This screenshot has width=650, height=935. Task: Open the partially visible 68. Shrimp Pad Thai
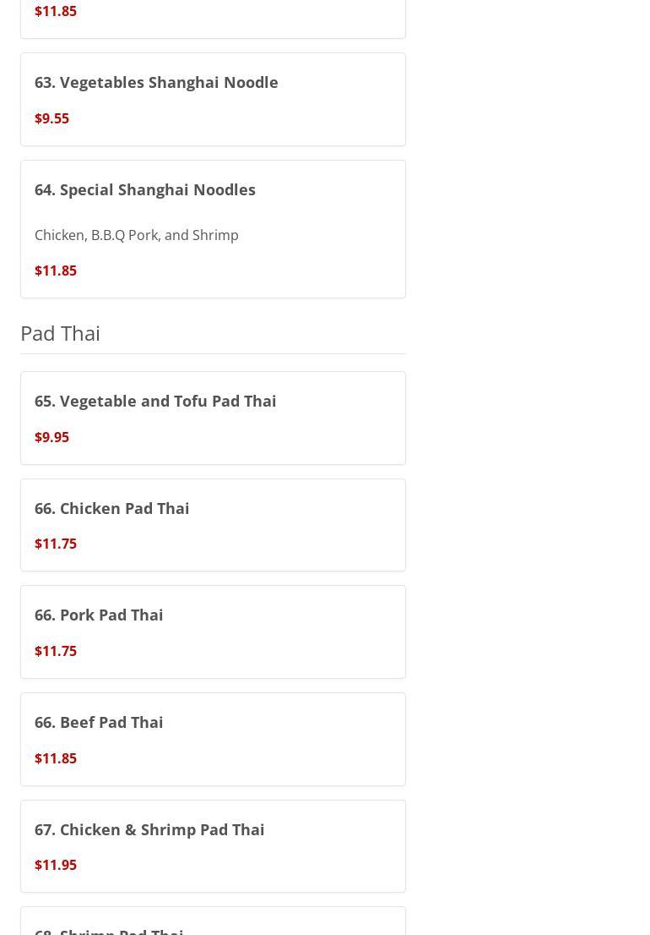(109, 931)
